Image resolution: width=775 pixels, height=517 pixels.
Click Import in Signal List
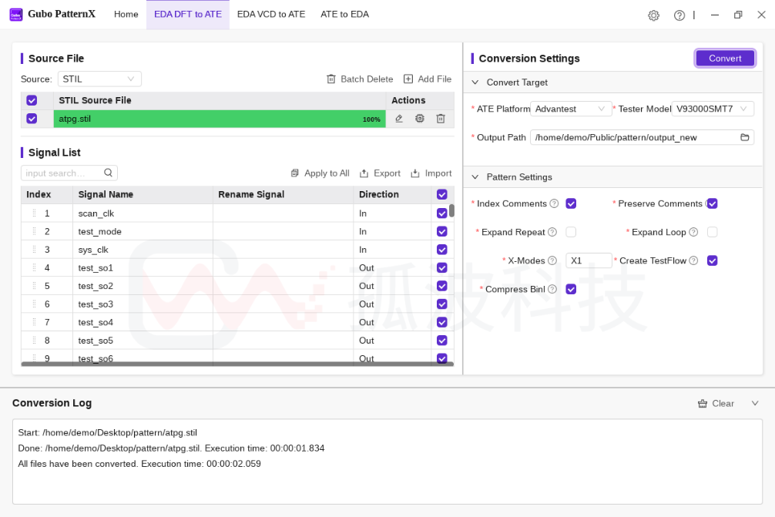pos(431,173)
